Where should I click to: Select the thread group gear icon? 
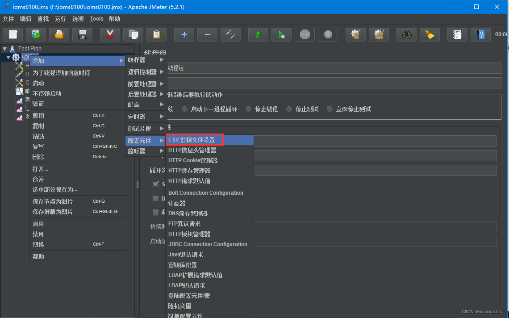point(16,58)
